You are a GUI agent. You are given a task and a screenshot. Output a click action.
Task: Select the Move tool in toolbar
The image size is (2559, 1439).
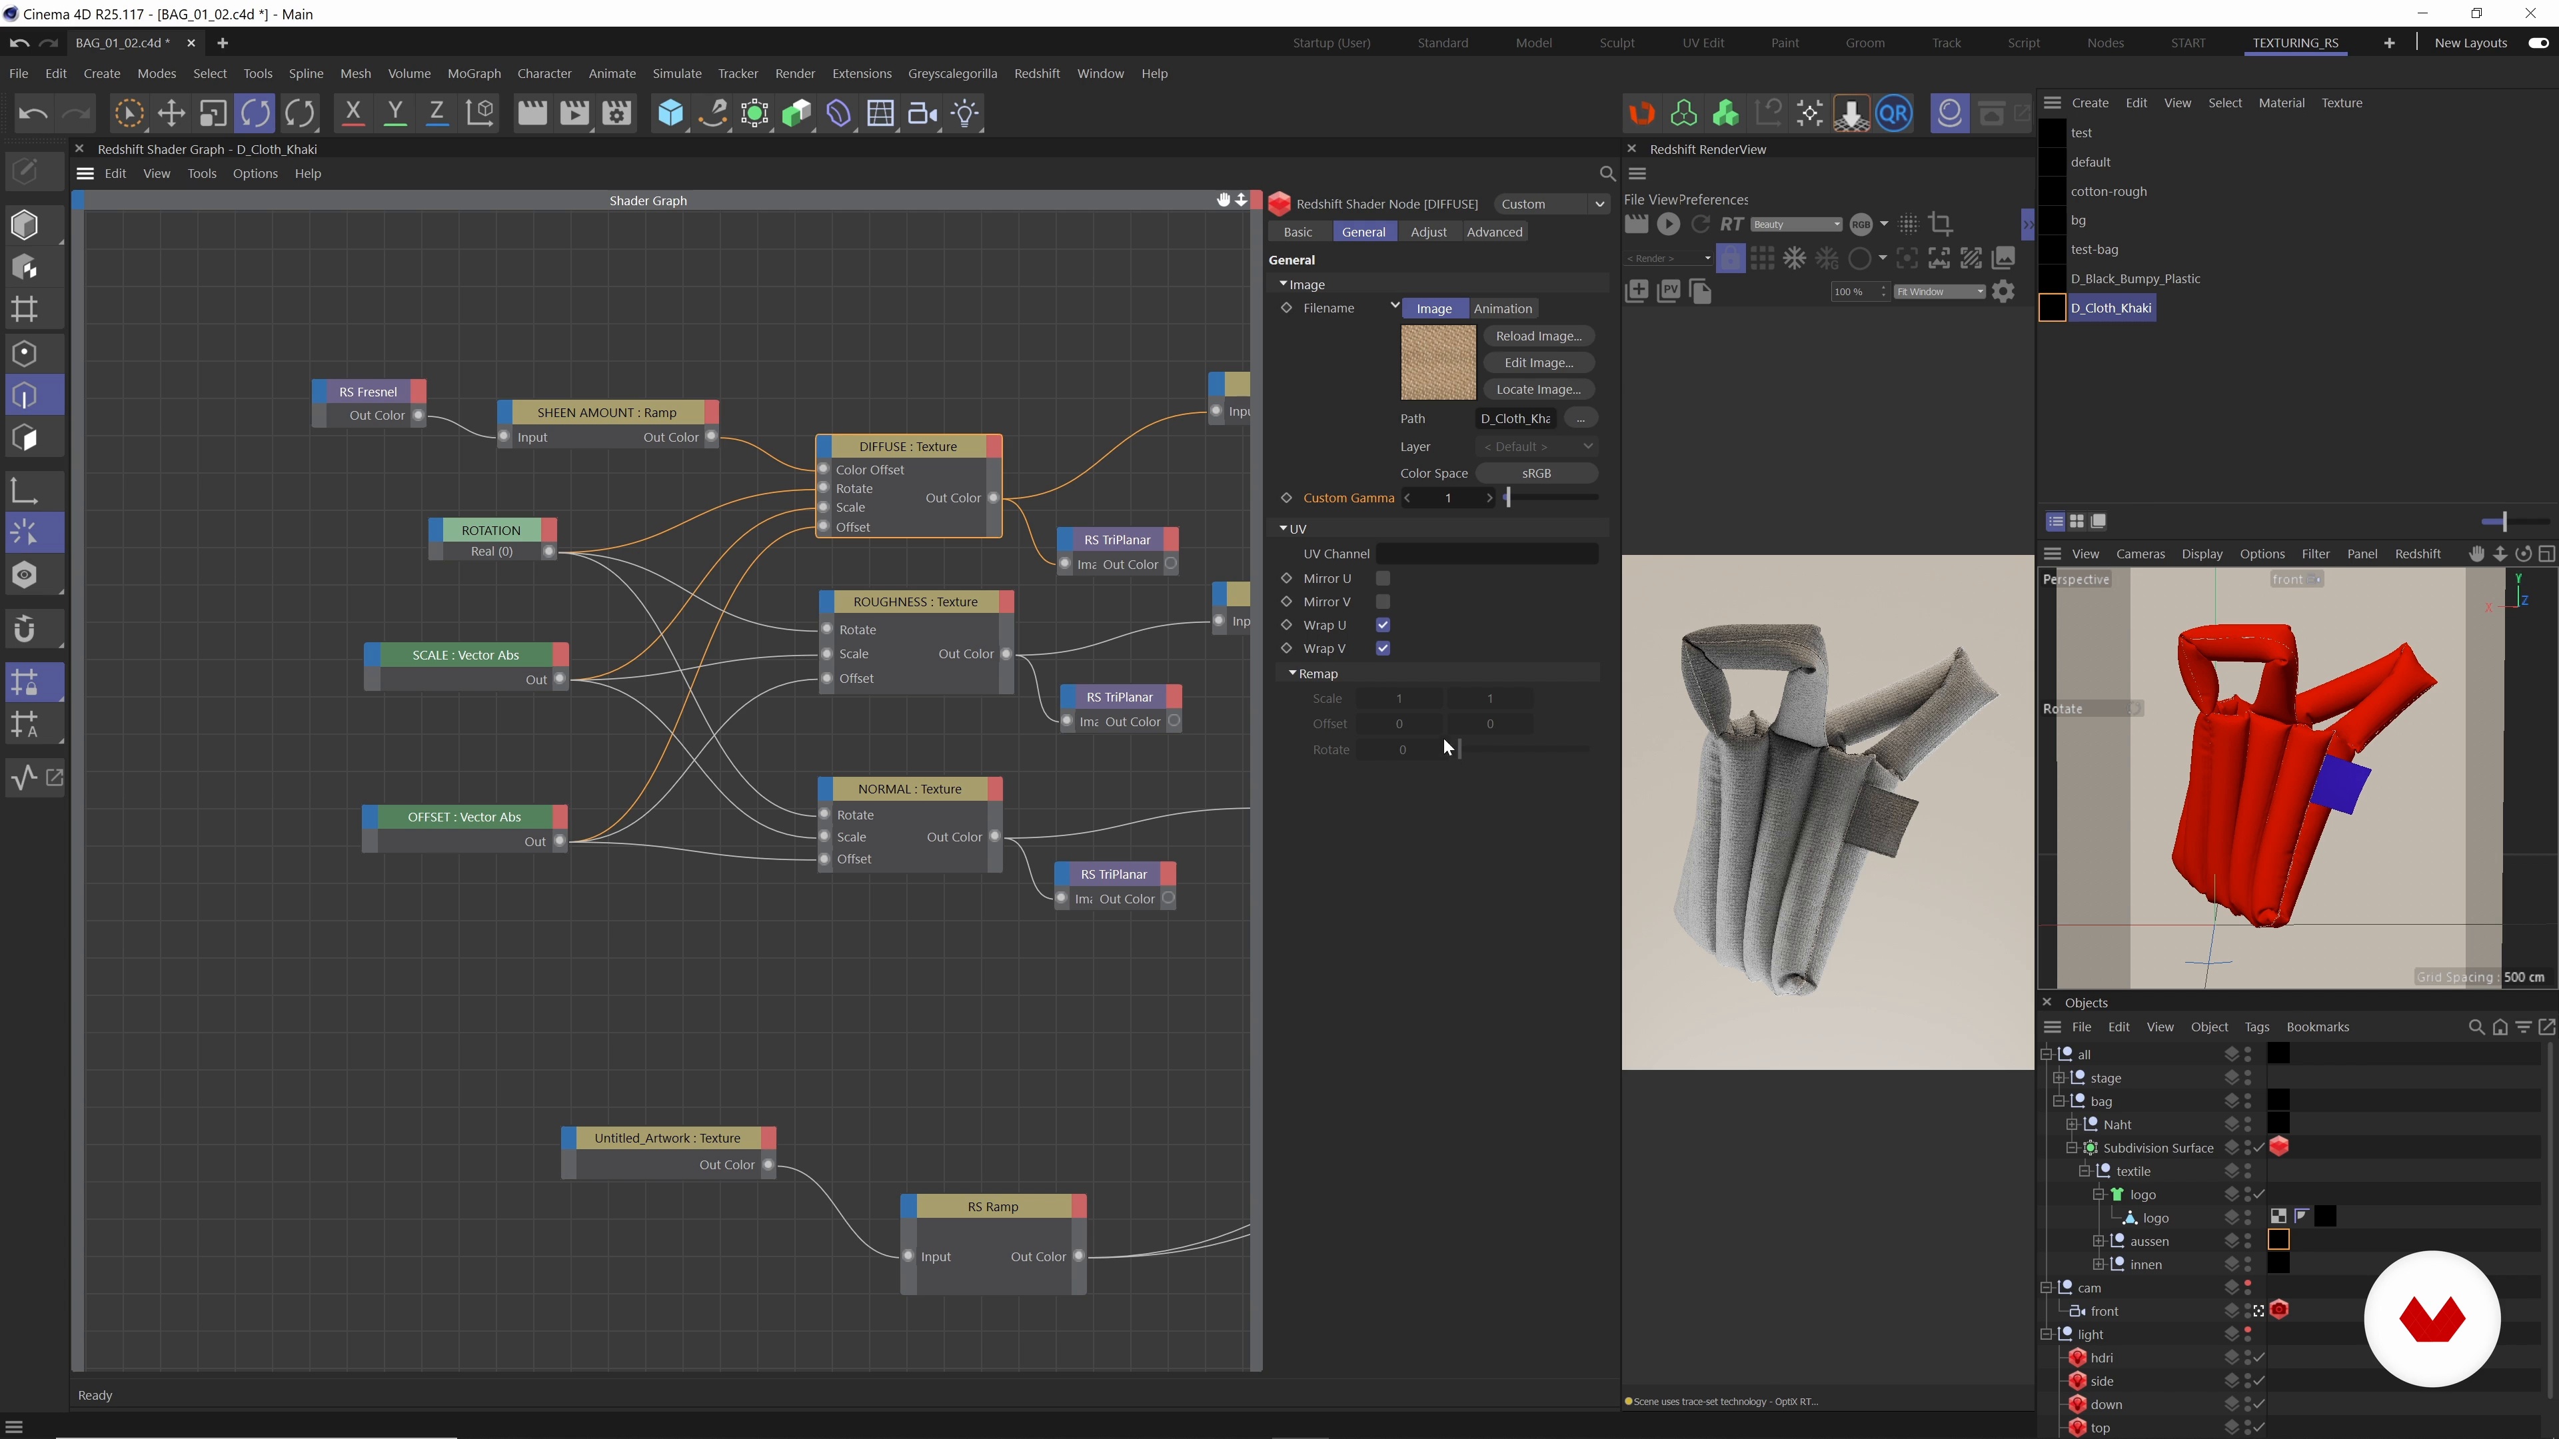click(171, 113)
